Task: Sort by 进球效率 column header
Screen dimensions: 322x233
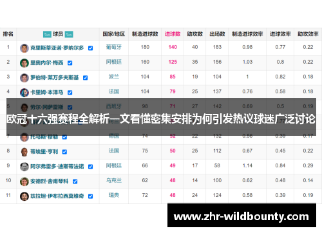Action: point(280,34)
